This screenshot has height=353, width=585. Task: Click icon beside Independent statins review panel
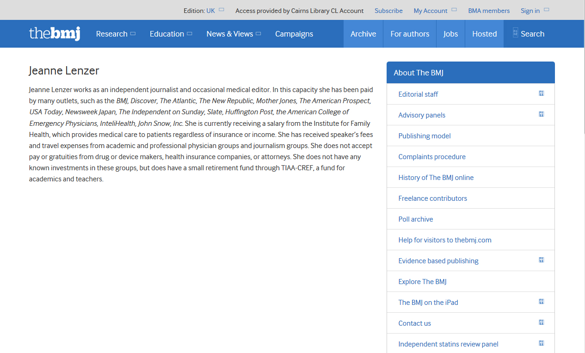click(x=541, y=343)
